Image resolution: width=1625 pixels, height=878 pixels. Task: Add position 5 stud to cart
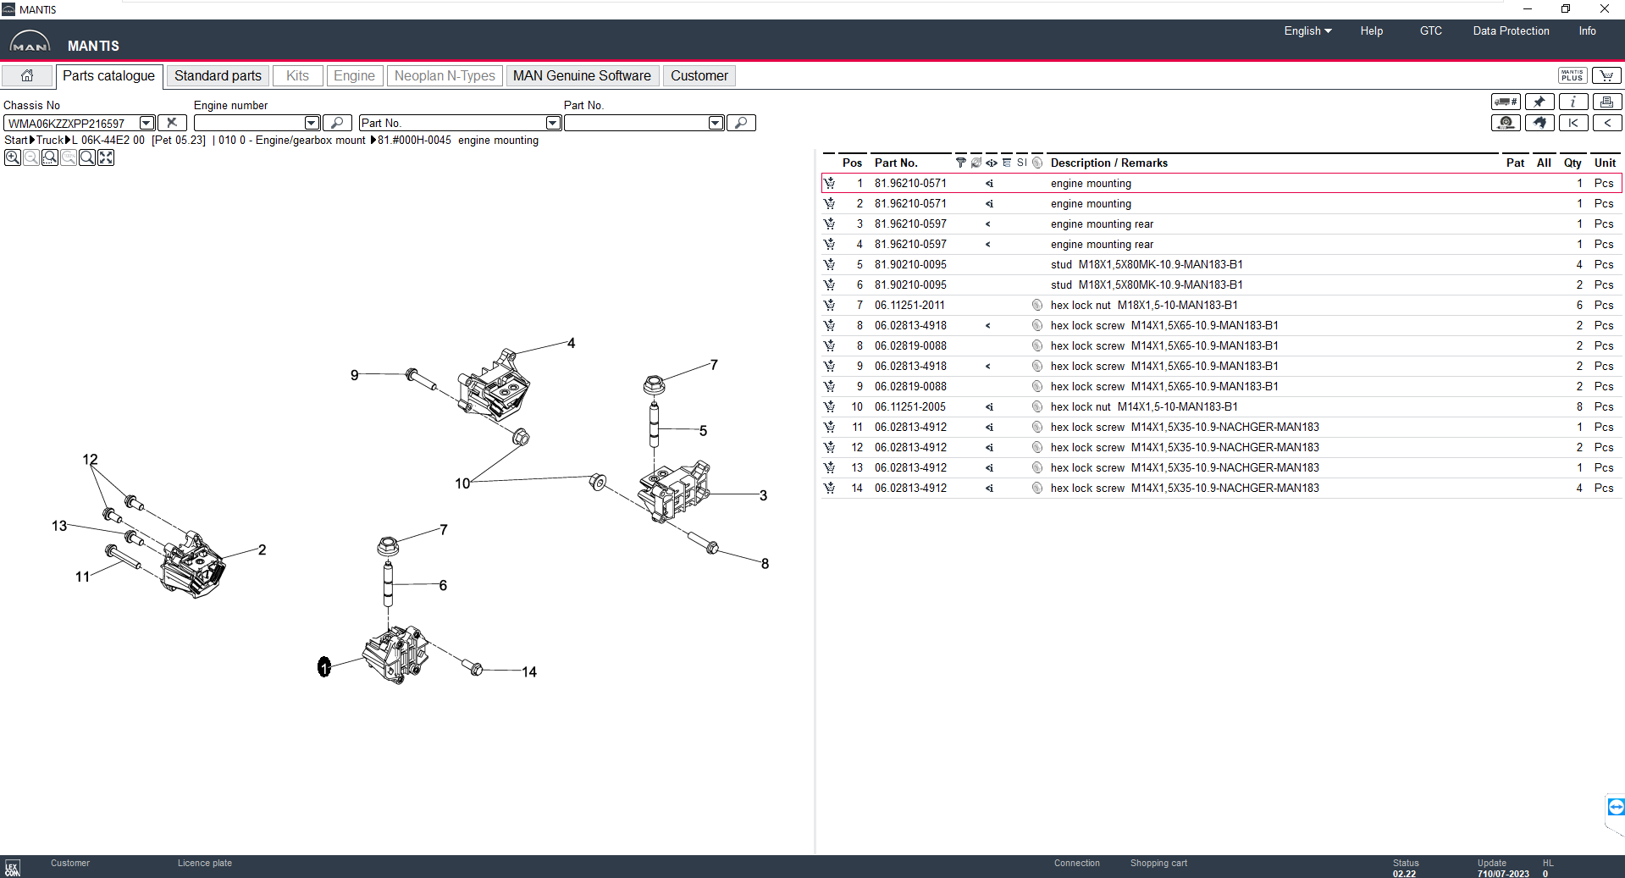(829, 264)
